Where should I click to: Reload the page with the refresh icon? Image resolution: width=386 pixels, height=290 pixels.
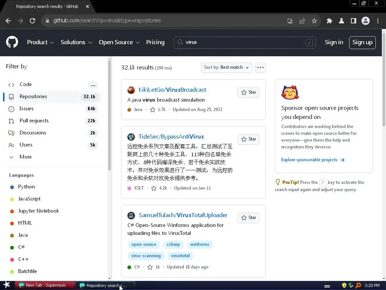32,21
